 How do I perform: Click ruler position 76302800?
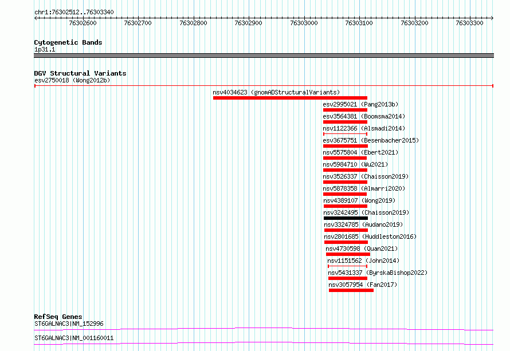pos(193,23)
